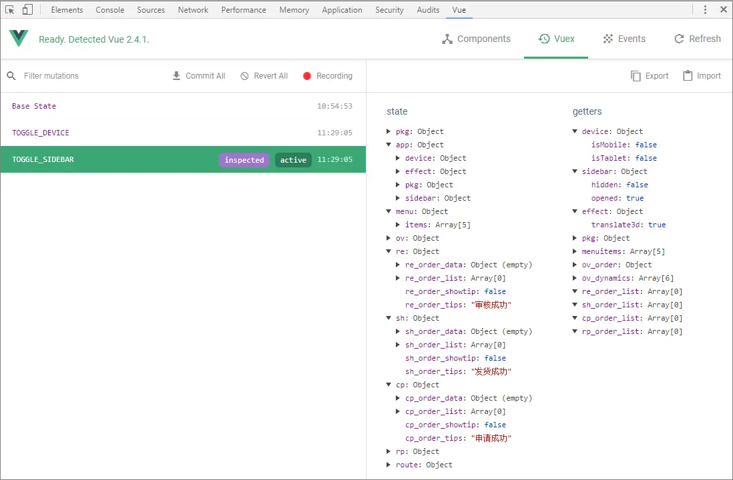Click the Refresh circular arrow icon

tap(679, 39)
